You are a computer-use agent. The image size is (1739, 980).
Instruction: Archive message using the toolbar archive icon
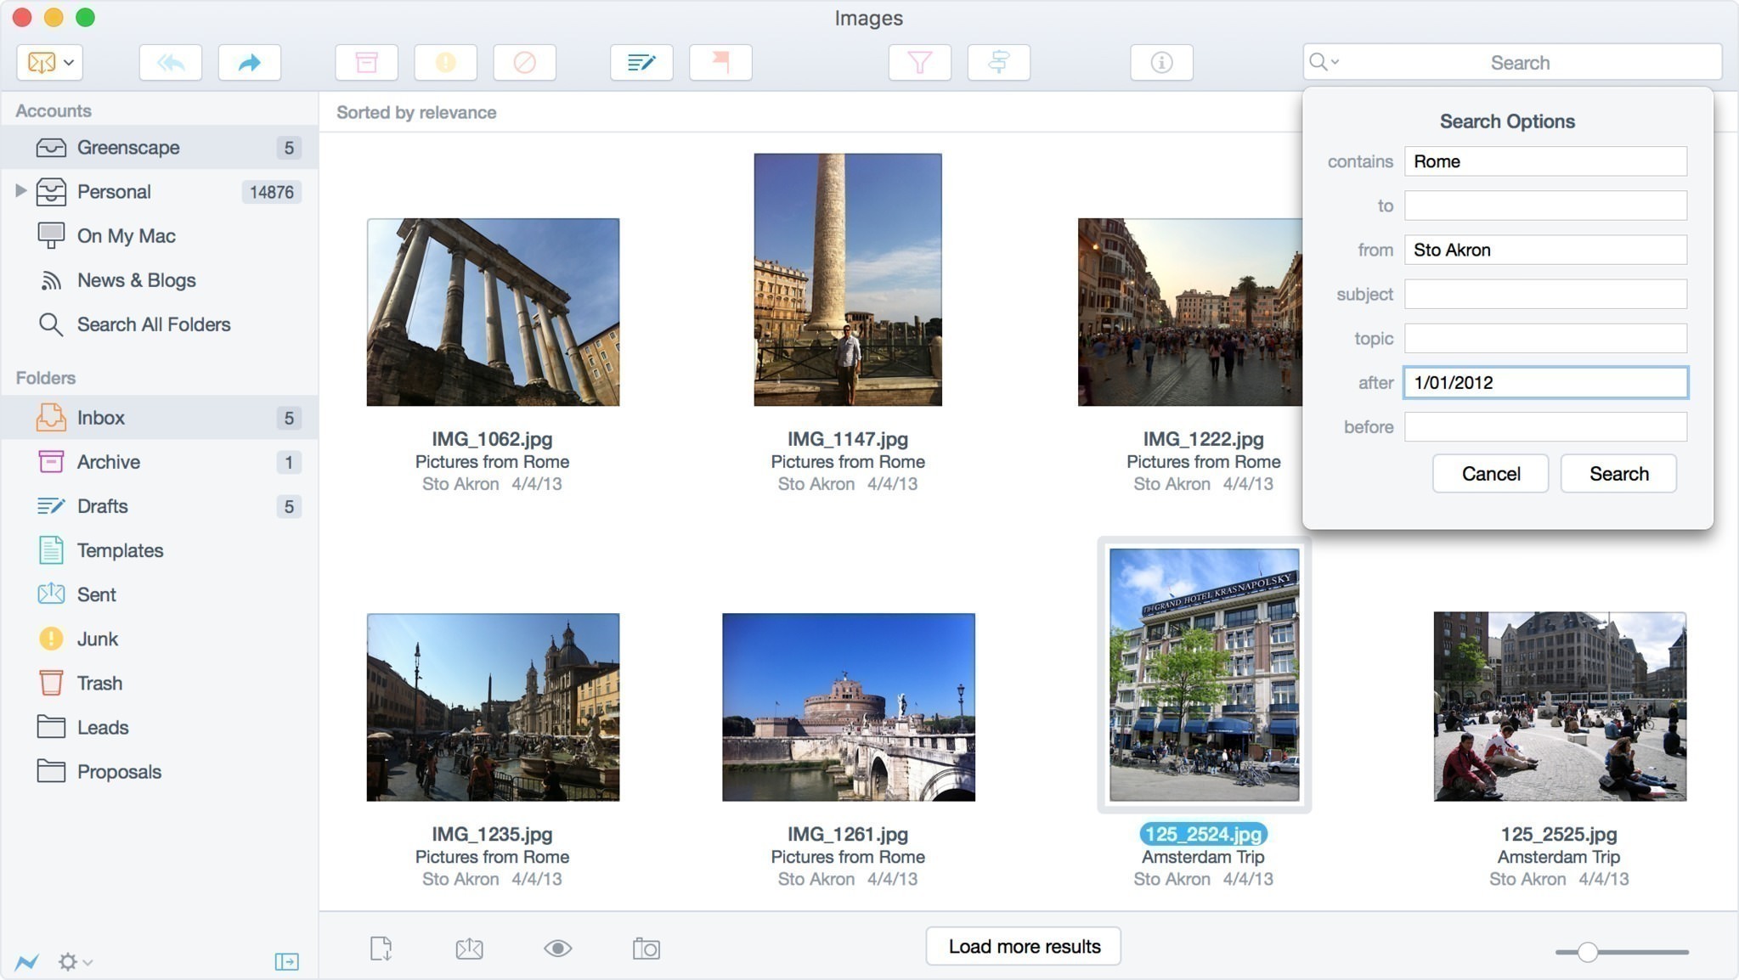pos(366,62)
